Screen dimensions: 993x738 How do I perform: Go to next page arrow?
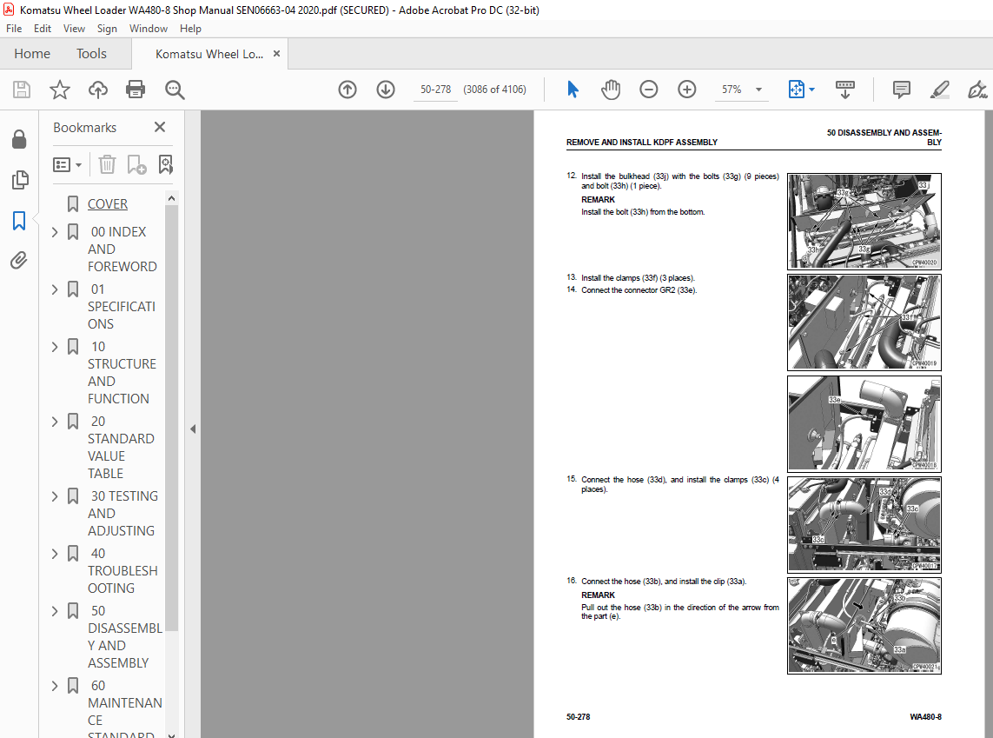[386, 90]
